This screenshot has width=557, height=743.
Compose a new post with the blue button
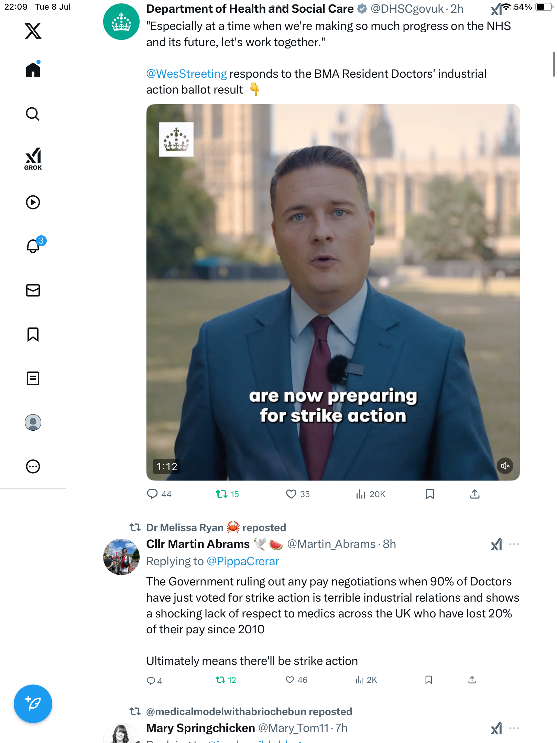[33, 704]
